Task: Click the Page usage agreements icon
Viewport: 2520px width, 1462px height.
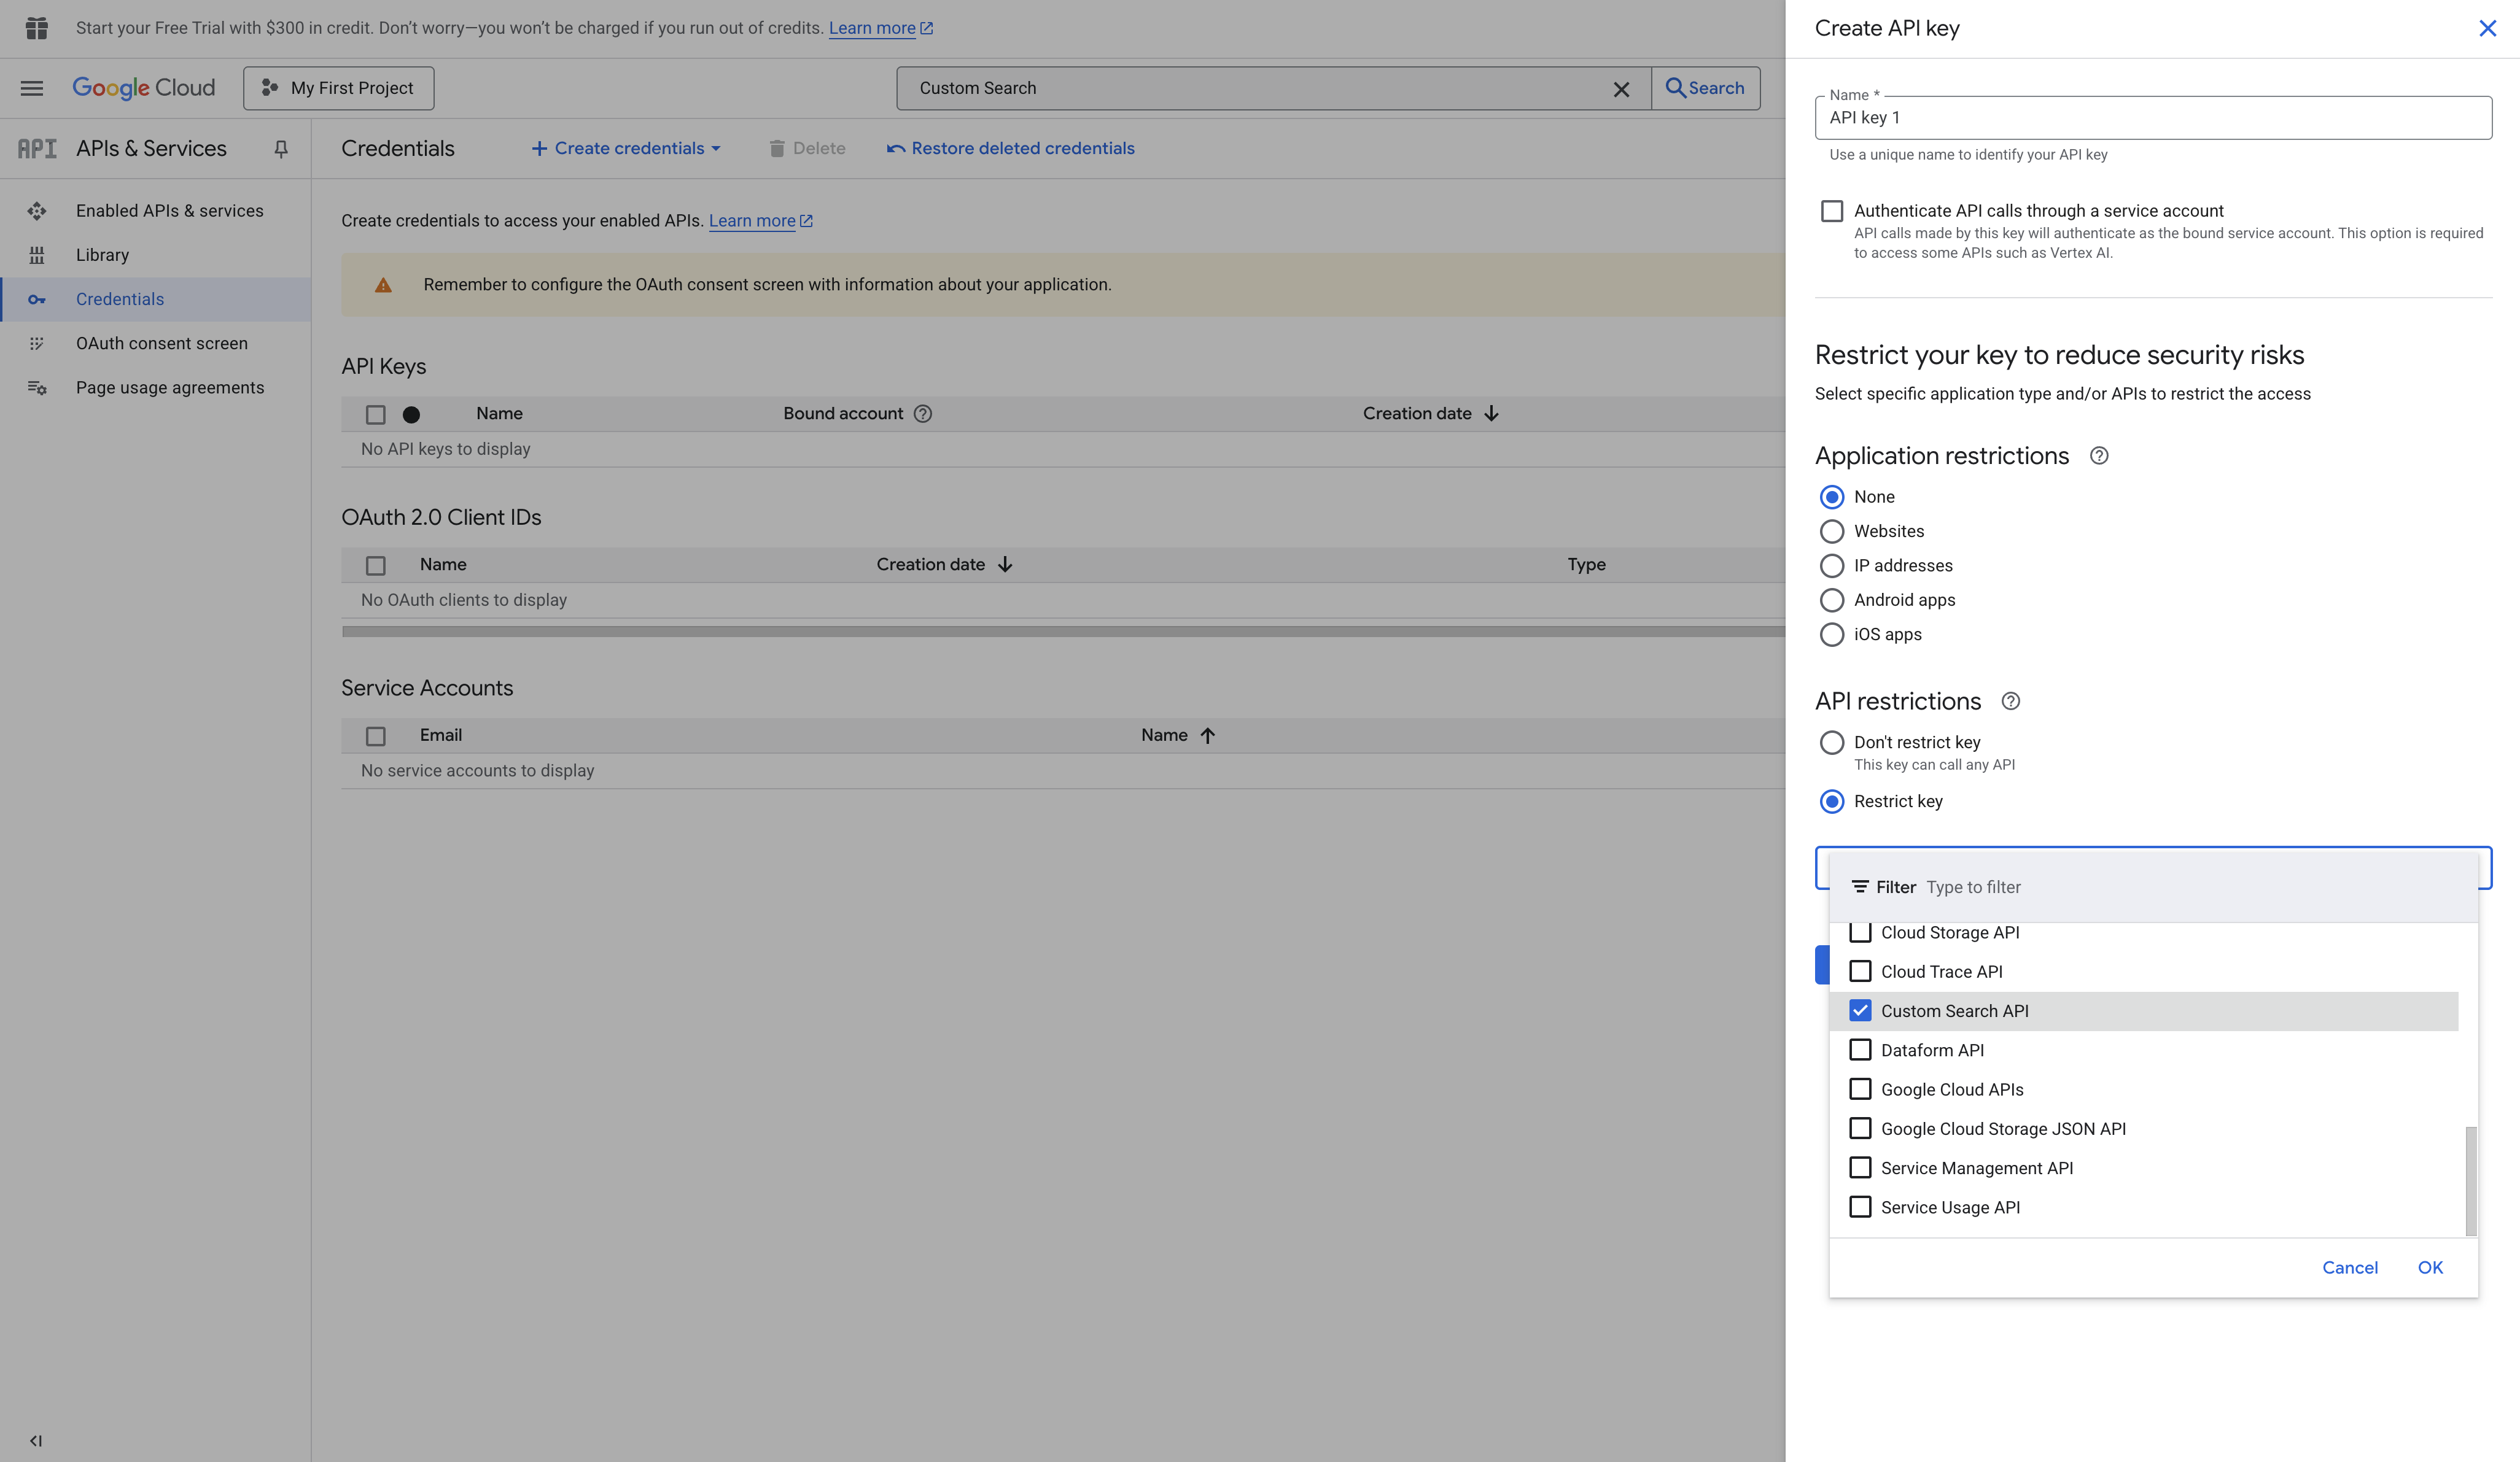Action: [x=37, y=388]
